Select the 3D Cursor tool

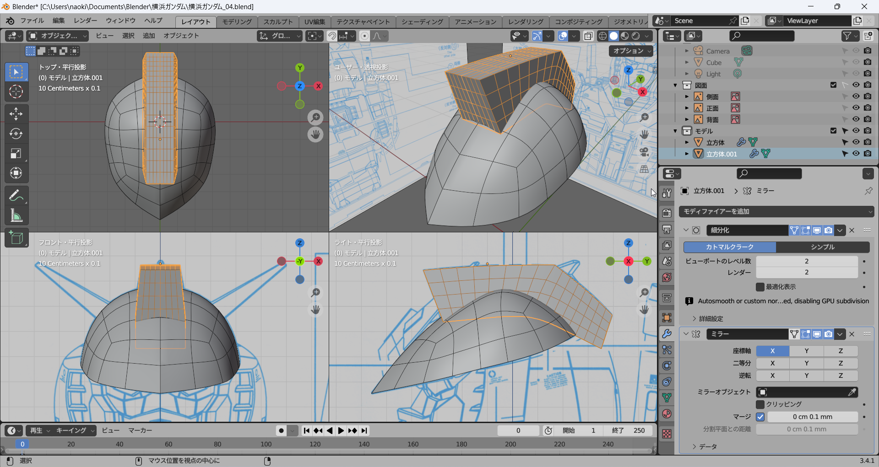click(x=16, y=92)
